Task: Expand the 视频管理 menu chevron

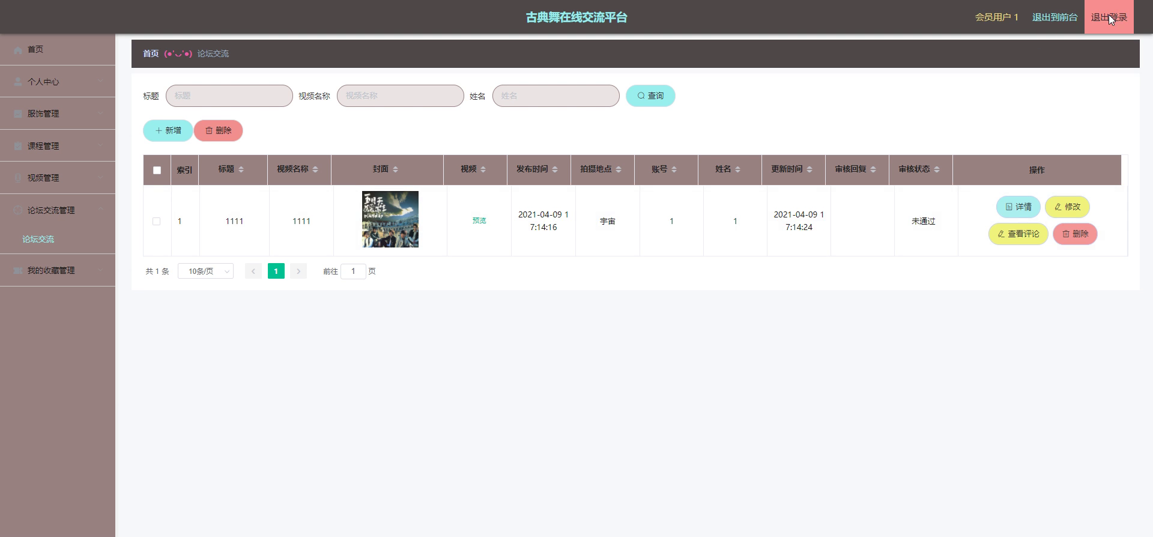Action: click(x=100, y=178)
